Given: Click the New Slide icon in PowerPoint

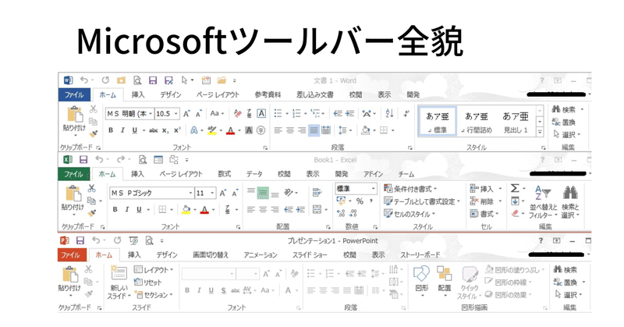Looking at the screenshot, I should (119, 272).
